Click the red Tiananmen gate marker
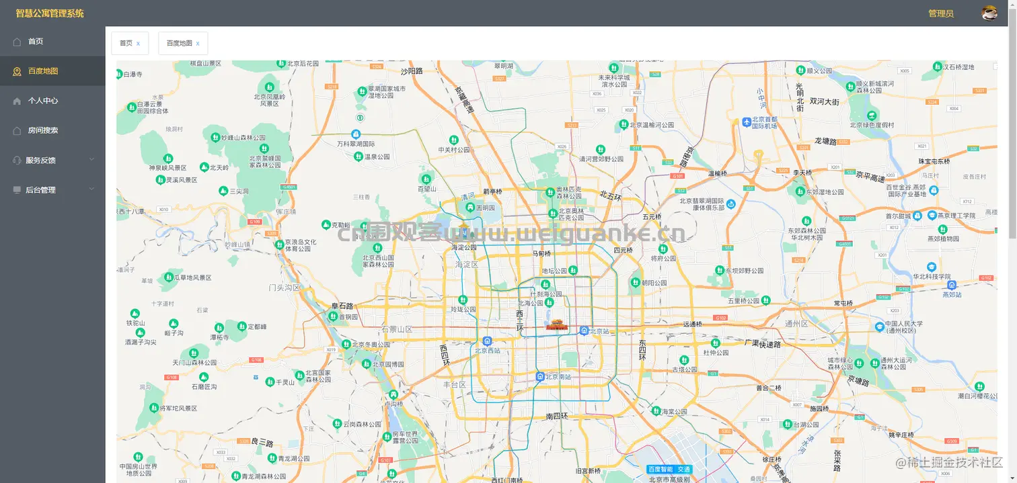This screenshot has height=483, width=1017. click(x=556, y=326)
